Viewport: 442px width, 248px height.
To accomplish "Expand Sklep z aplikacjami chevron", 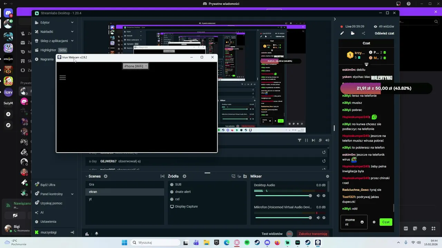I will point(72,41).
